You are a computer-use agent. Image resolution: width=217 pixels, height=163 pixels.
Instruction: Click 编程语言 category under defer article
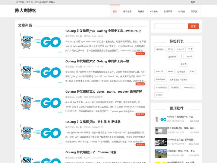(x=70, y=97)
